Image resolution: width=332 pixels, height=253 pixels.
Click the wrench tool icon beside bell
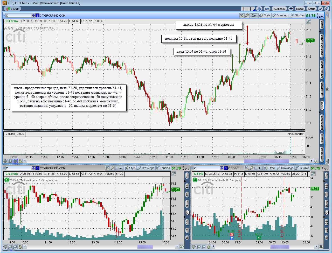click(x=267, y=9)
